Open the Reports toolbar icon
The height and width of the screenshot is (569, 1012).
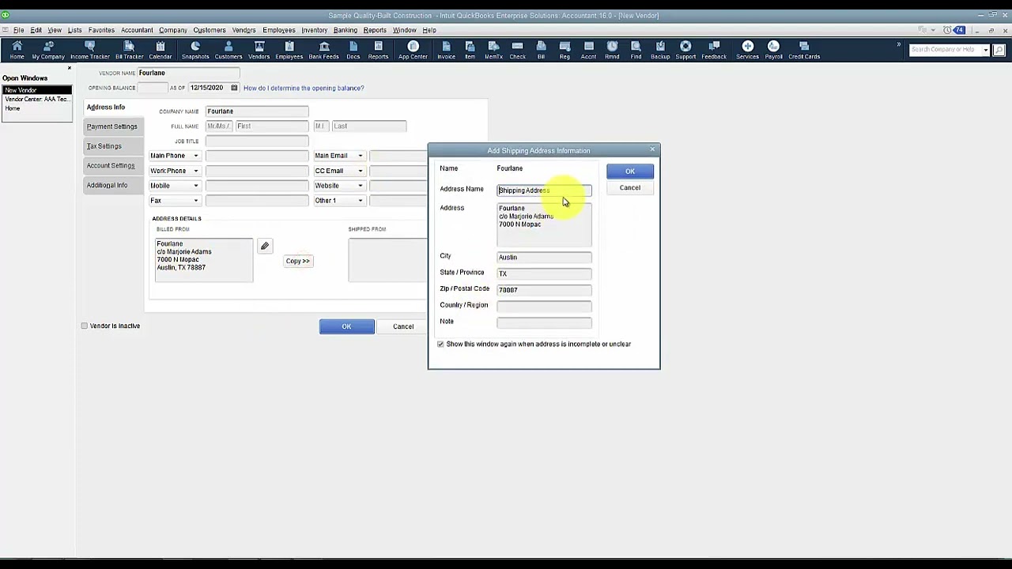tap(378, 50)
